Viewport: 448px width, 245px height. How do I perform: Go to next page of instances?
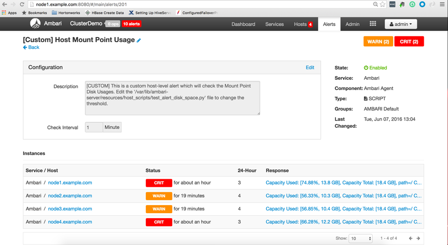[418, 238]
